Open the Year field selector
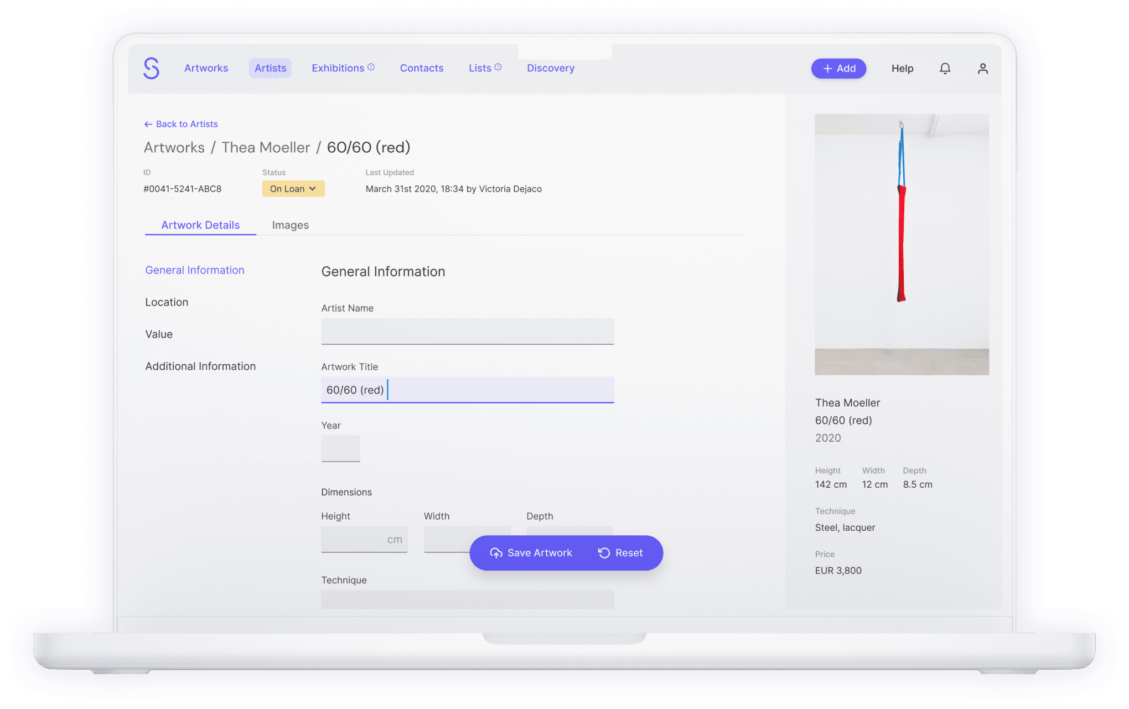 click(x=340, y=448)
